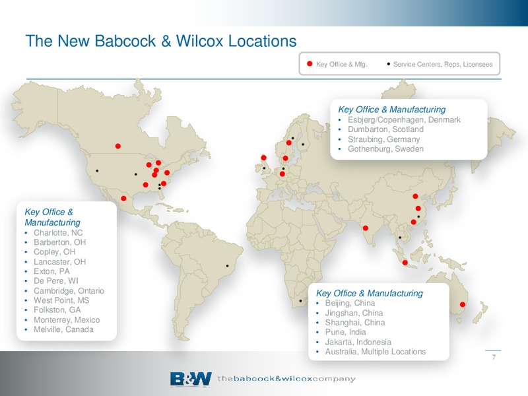
Task: Click the red map dot in Mexico
Action: coord(123,199)
